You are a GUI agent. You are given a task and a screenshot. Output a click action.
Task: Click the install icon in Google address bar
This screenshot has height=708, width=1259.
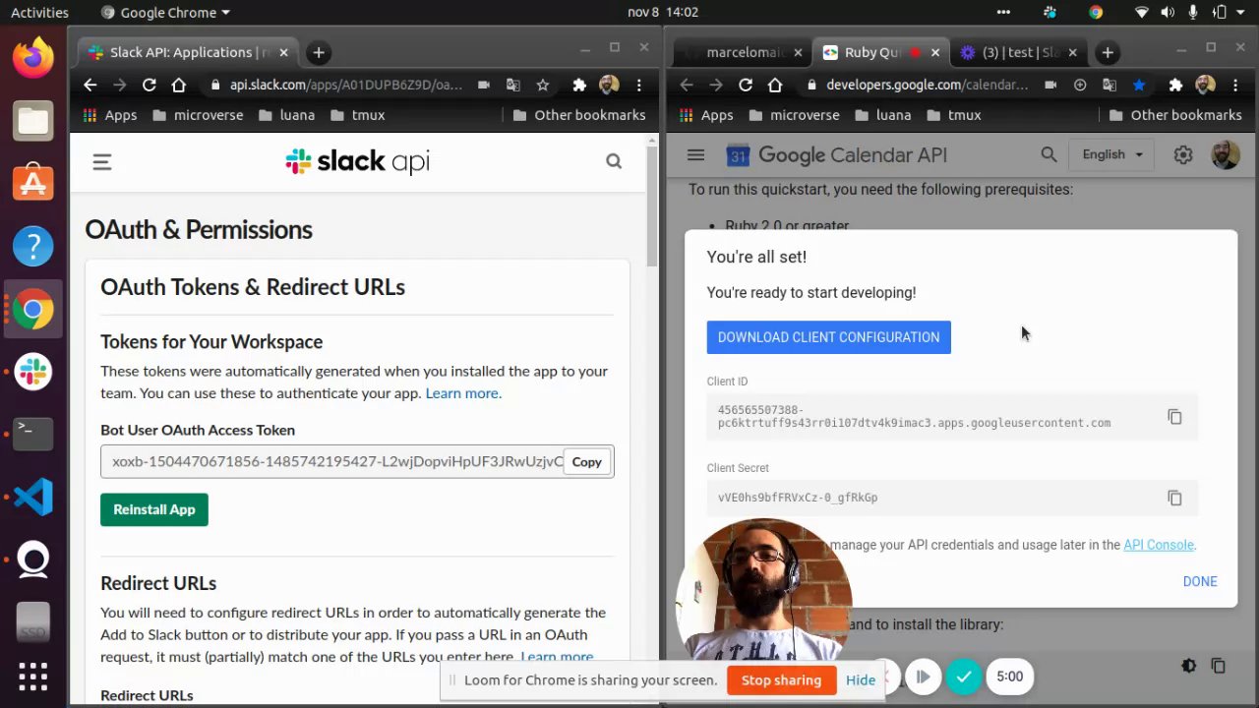[x=1080, y=85]
